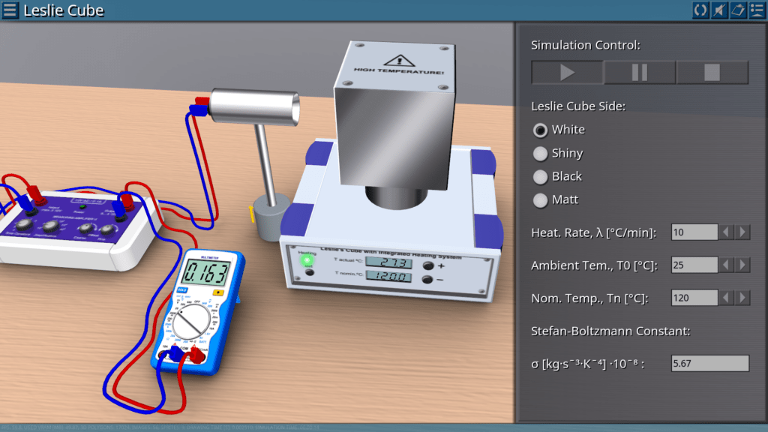The image size is (768, 432).
Task: Collapse the settings panel list icon
Action: coord(756,10)
